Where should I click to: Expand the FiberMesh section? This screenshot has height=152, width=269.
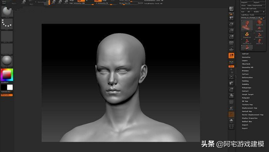click(x=246, y=64)
